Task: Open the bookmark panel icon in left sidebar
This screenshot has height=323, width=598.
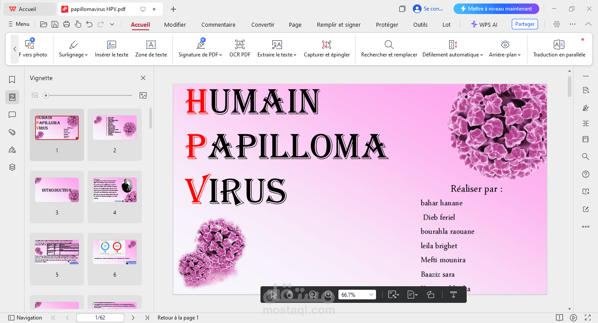Action: click(x=12, y=80)
